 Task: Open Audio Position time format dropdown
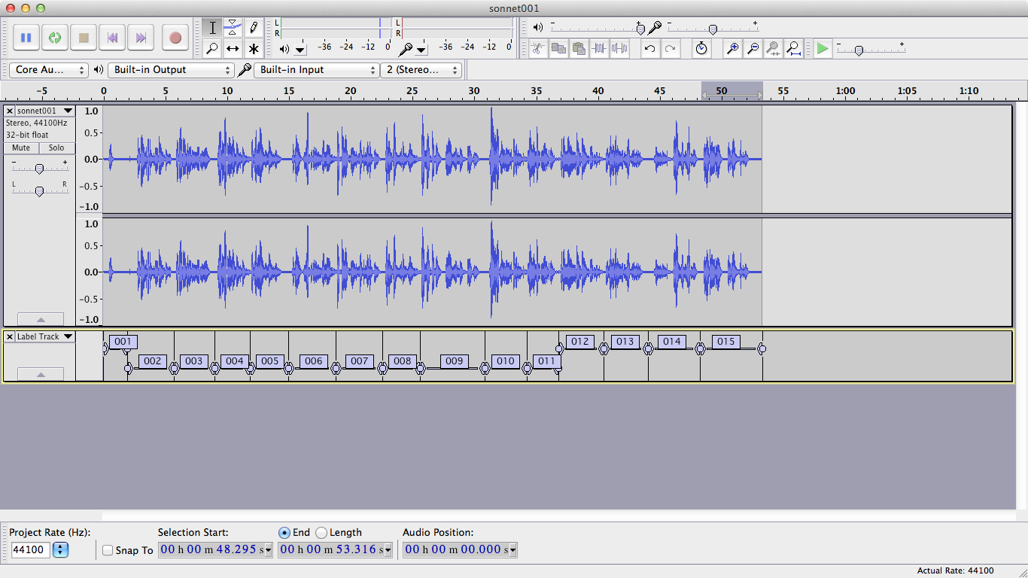(x=513, y=550)
